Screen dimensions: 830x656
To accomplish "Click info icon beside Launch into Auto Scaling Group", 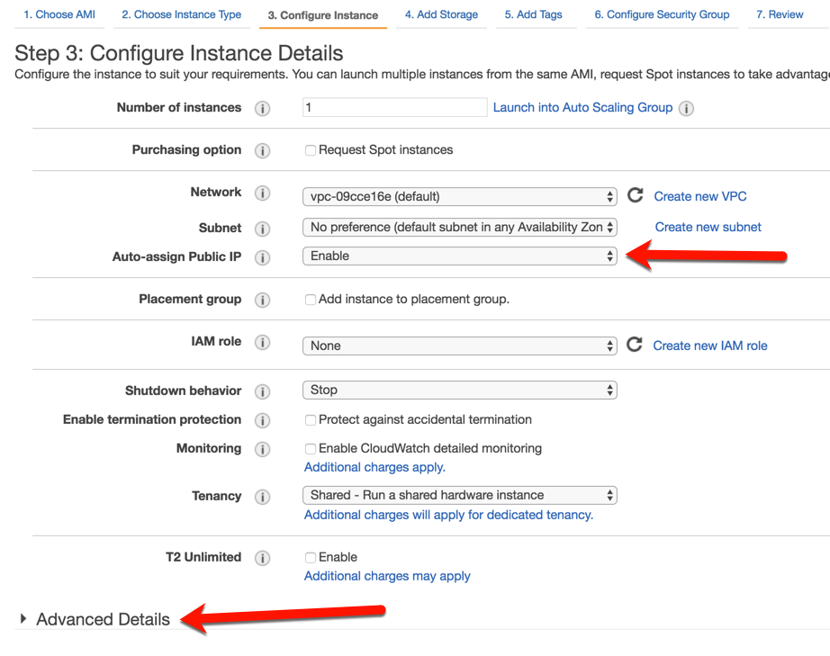I will 686,109.
